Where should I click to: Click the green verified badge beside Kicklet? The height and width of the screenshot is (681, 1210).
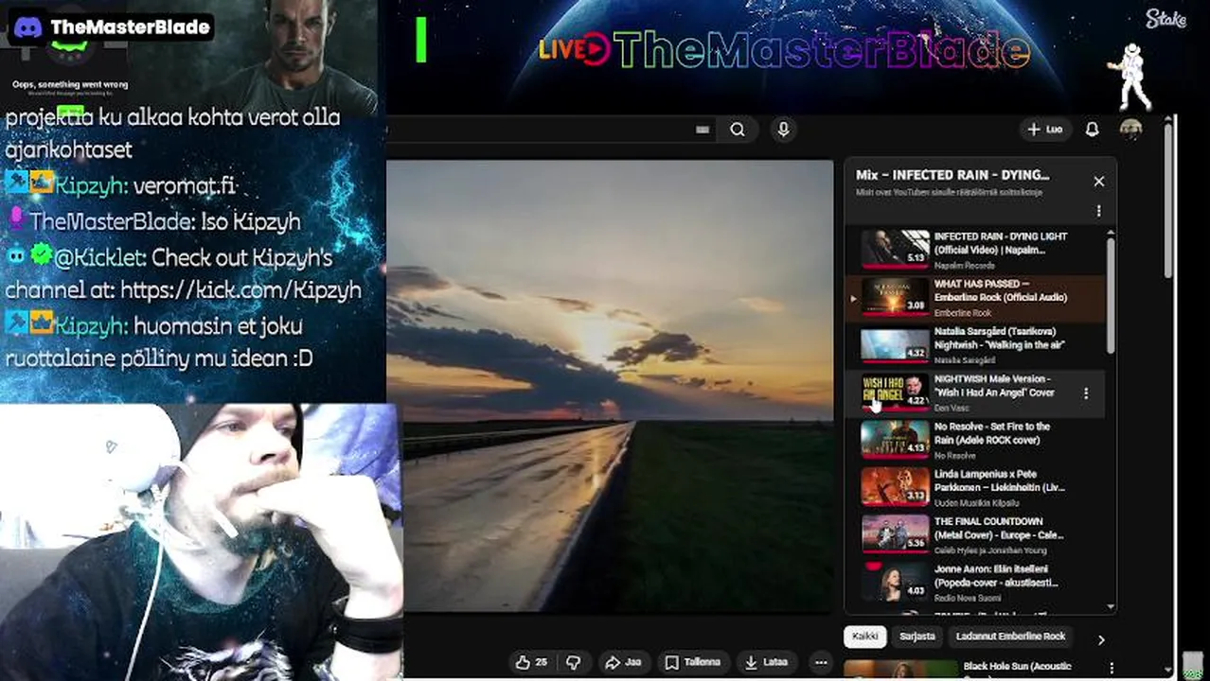41,255
